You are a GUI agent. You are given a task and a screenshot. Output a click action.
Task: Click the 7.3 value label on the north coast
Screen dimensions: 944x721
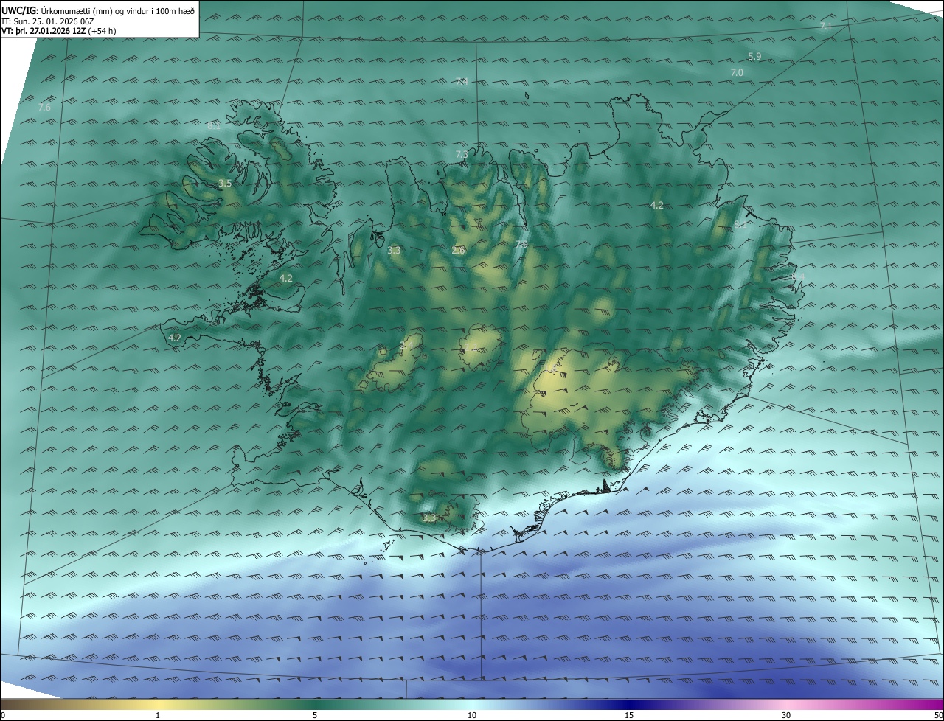click(x=462, y=155)
